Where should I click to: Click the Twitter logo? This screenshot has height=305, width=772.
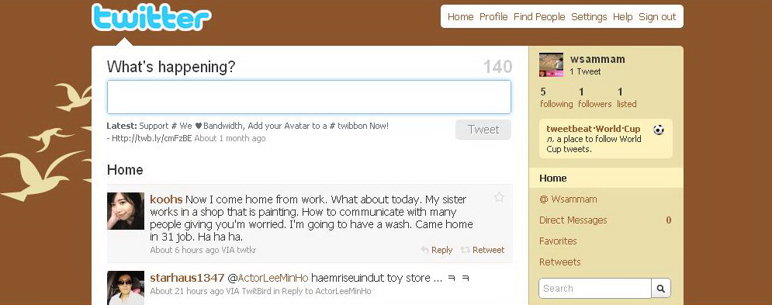151,18
